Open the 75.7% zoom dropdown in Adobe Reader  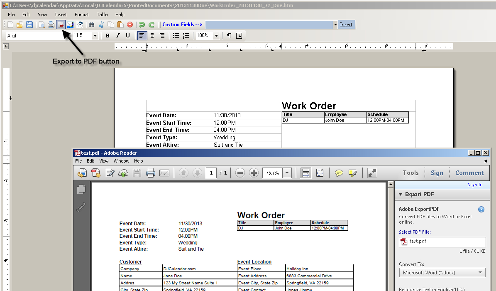[x=287, y=173]
